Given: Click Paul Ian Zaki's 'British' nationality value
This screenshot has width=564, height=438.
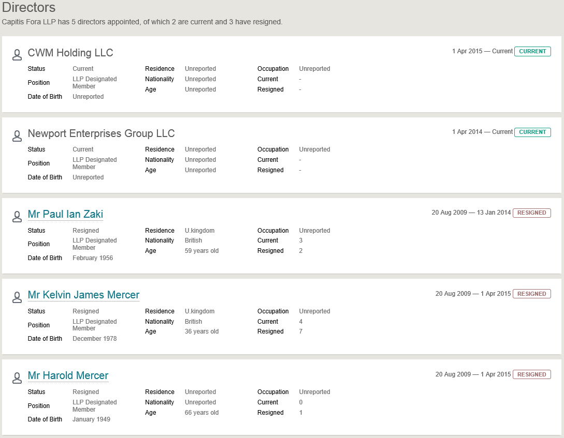Looking at the screenshot, I should click(194, 240).
